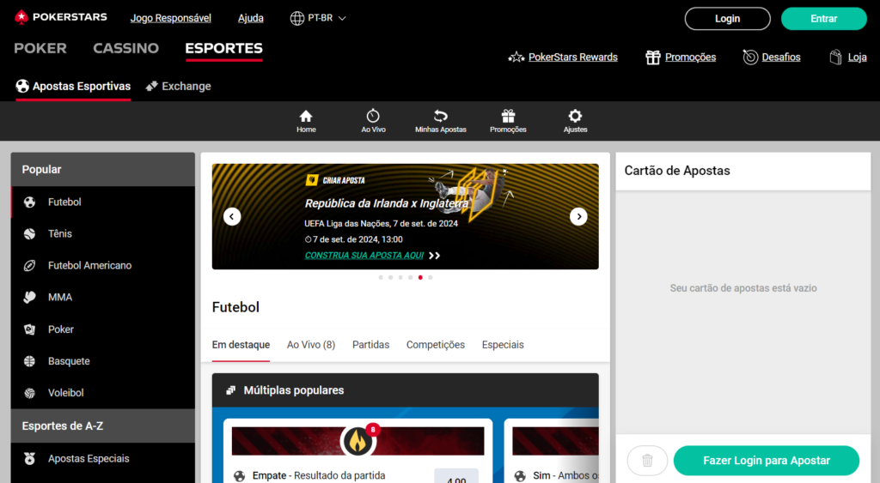Open the Ajuda link
Image resolution: width=880 pixels, height=483 pixels.
point(251,18)
